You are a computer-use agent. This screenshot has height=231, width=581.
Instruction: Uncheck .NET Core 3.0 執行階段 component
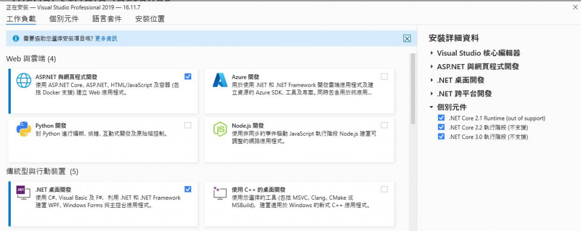pos(441,136)
